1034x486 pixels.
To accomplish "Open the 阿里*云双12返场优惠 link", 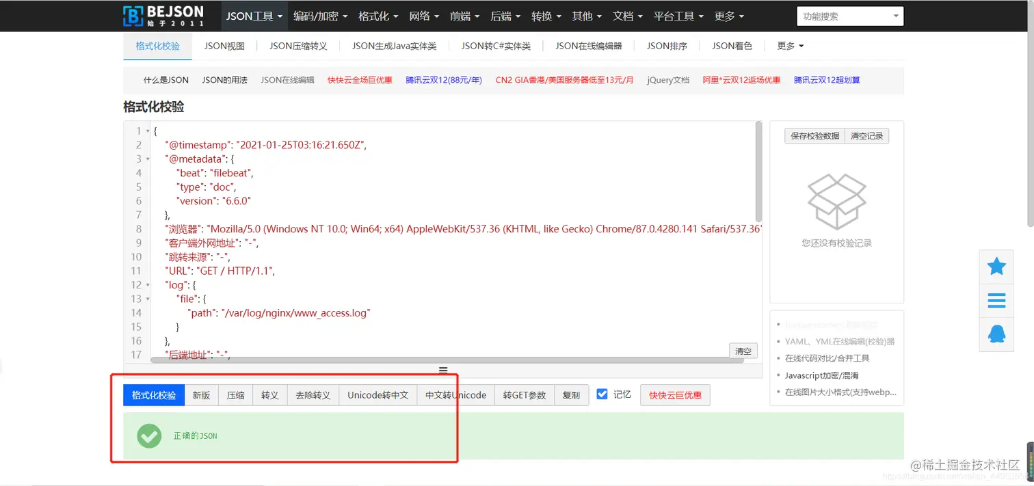I will 741,80.
